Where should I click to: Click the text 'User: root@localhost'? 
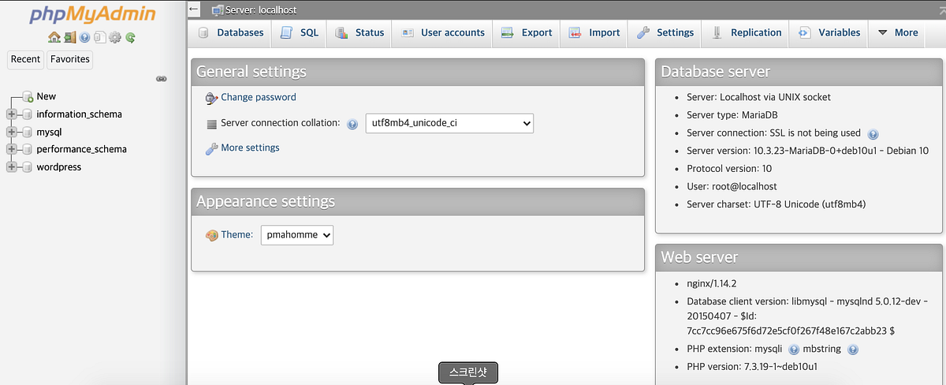pyautogui.click(x=732, y=187)
